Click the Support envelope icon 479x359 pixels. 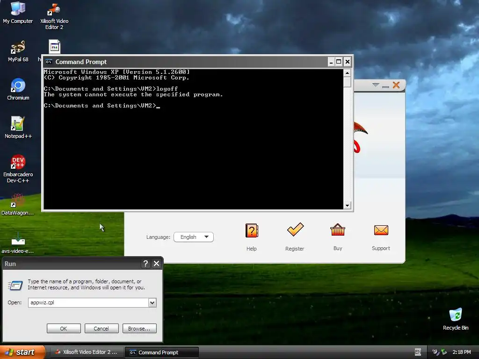[381, 230]
